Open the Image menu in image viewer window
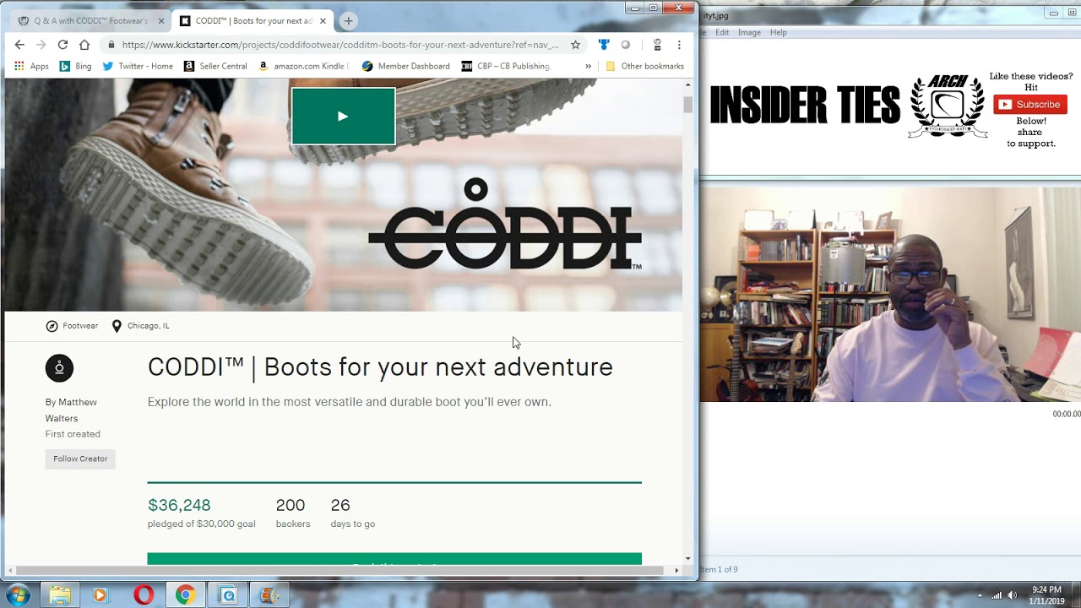The image size is (1081, 608). (x=749, y=32)
